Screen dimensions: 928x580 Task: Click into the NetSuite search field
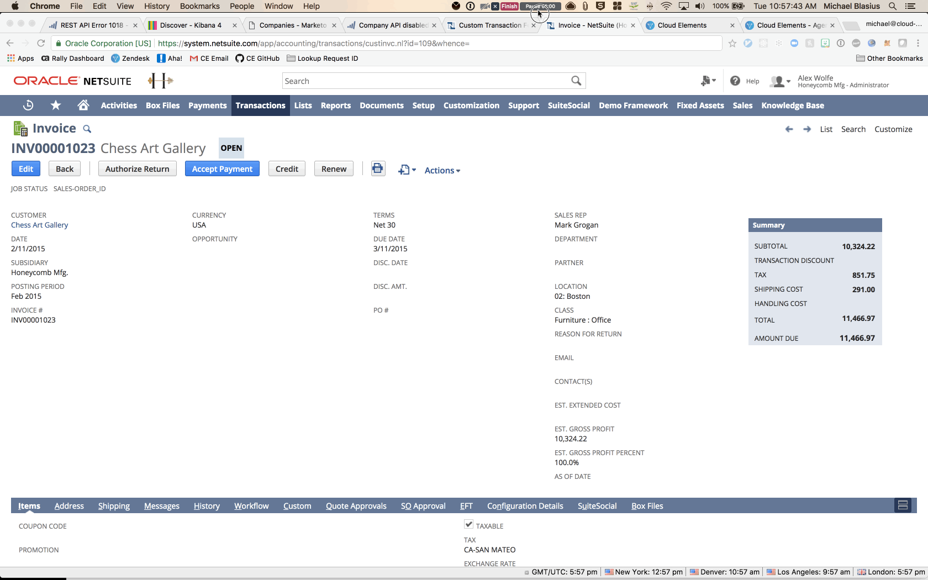pyautogui.click(x=426, y=81)
